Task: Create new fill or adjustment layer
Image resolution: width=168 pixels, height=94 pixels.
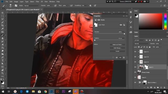Action: 155,87
